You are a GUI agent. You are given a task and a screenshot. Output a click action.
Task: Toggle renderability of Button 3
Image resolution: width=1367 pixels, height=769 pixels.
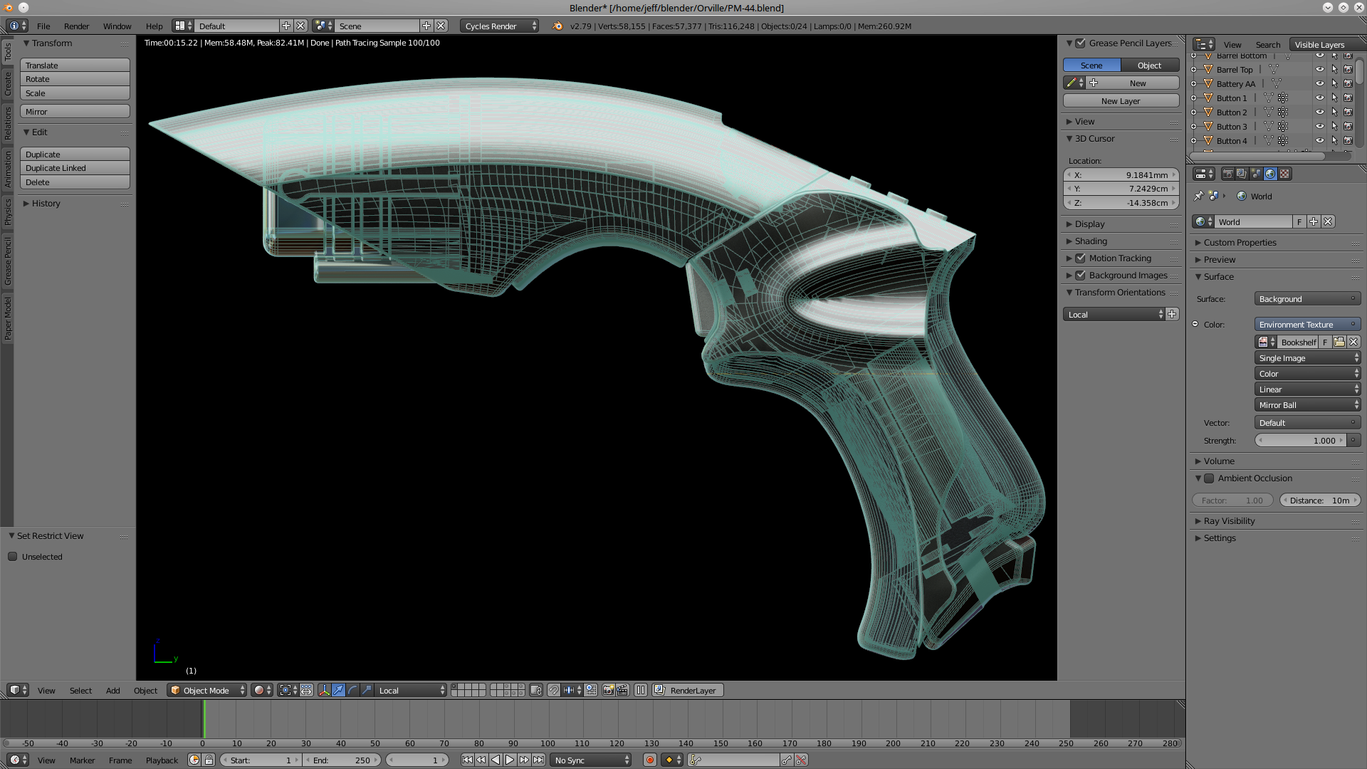point(1348,126)
